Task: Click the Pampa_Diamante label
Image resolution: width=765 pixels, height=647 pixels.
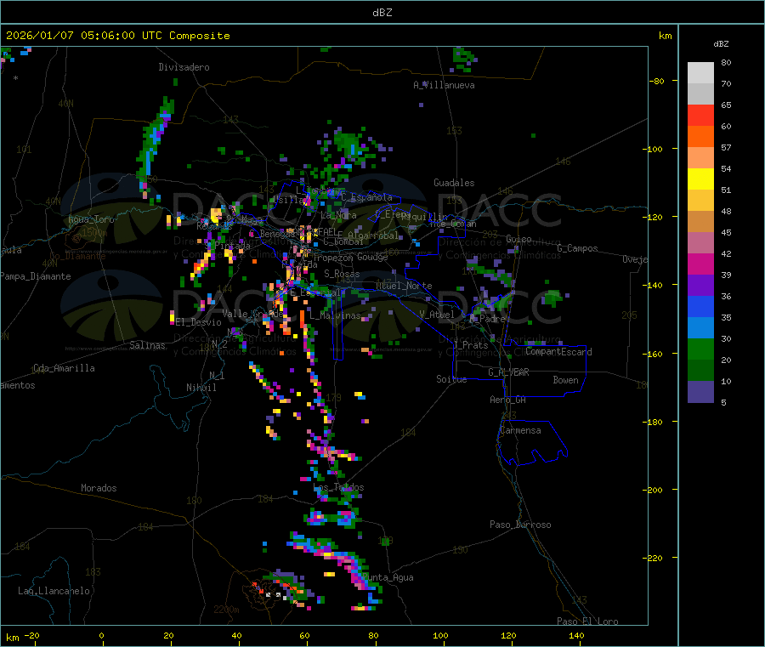Action: pyautogui.click(x=35, y=276)
